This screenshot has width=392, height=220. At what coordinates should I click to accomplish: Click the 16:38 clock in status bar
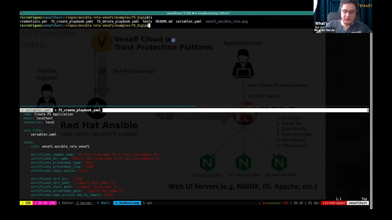[298, 203]
